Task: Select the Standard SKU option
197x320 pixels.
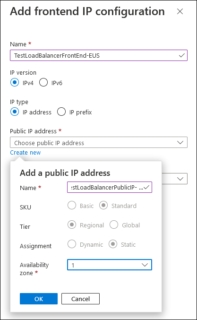Action: coord(103,205)
